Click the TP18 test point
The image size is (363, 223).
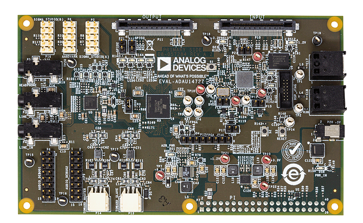[x=206, y=40]
